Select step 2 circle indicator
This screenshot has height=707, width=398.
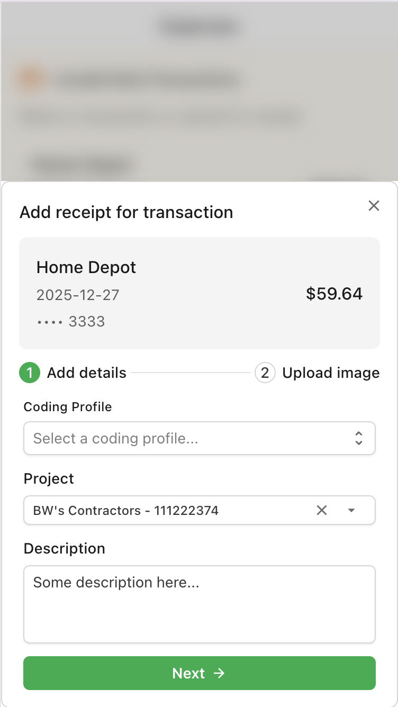tap(265, 373)
